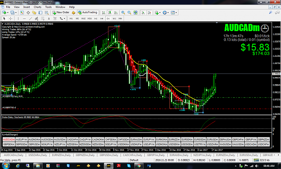Open the chat bubbles icon at the toolbar's right end
Image resolution: width=281 pixels, height=169 pixels.
point(277,12)
